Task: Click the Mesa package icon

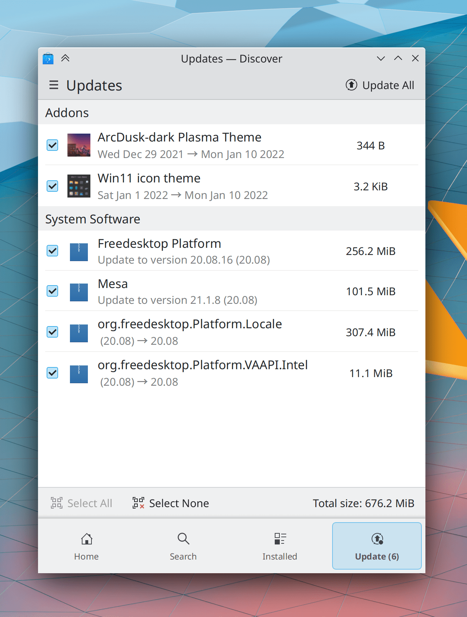Action: (x=79, y=292)
